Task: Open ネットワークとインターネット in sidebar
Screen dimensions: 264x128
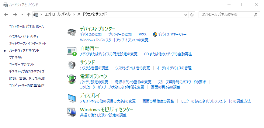Action: (28, 43)
